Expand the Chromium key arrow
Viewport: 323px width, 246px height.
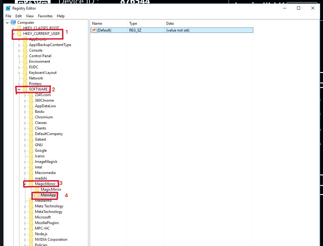[25, 117]
